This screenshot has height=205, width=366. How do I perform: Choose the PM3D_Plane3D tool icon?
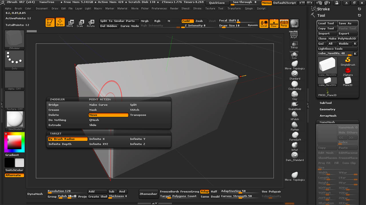[327, 92]
